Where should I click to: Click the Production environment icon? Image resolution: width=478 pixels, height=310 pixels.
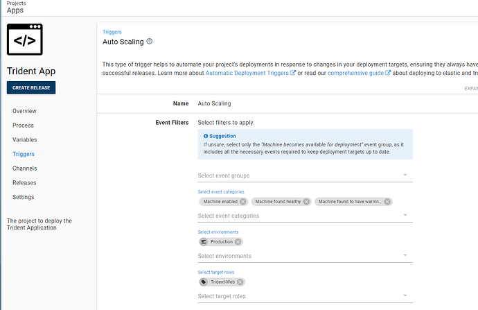pyautogui.click(x=204, y=242)
